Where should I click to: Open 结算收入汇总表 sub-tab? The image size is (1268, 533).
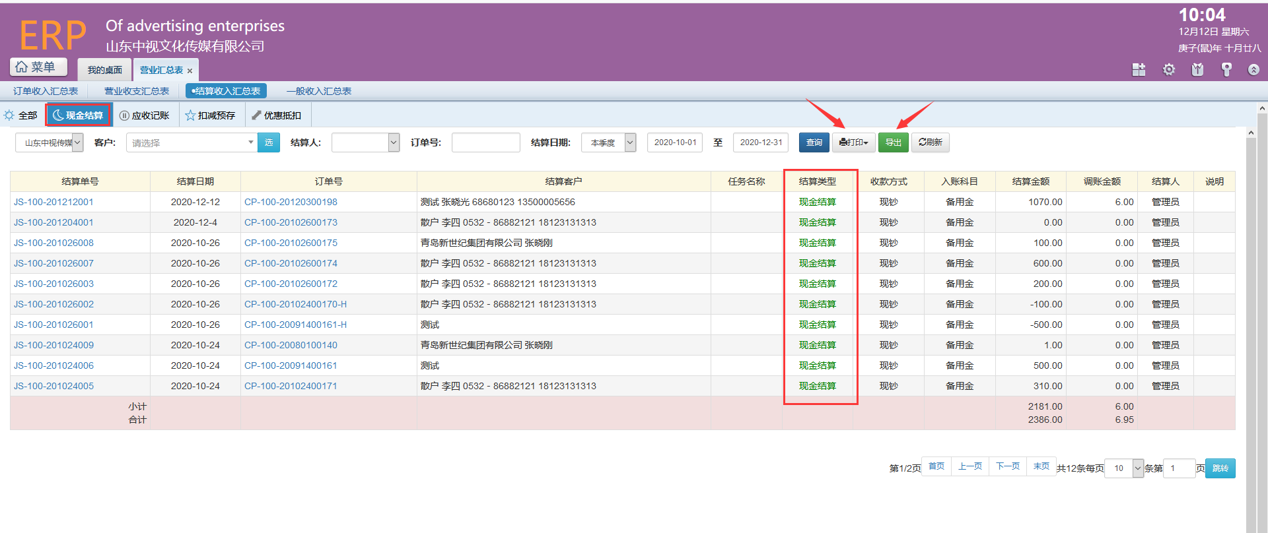[226, 91]
